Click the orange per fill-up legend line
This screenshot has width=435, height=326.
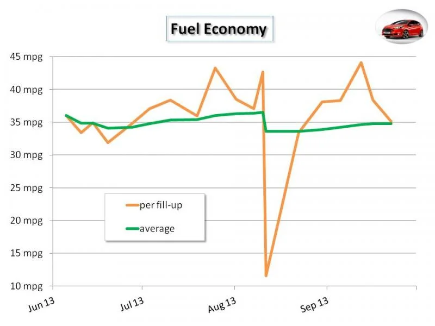click(132, 205)
